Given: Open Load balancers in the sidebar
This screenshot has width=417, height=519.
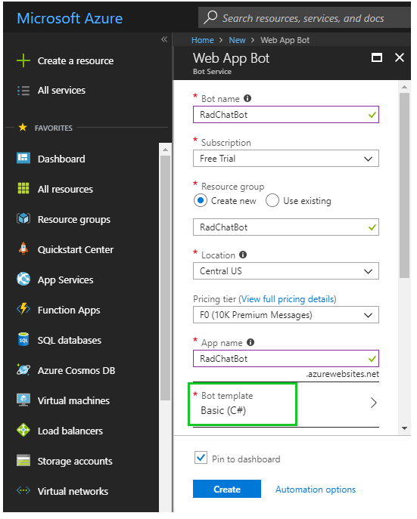Looking at the screenshot, I should coord(70,431).
